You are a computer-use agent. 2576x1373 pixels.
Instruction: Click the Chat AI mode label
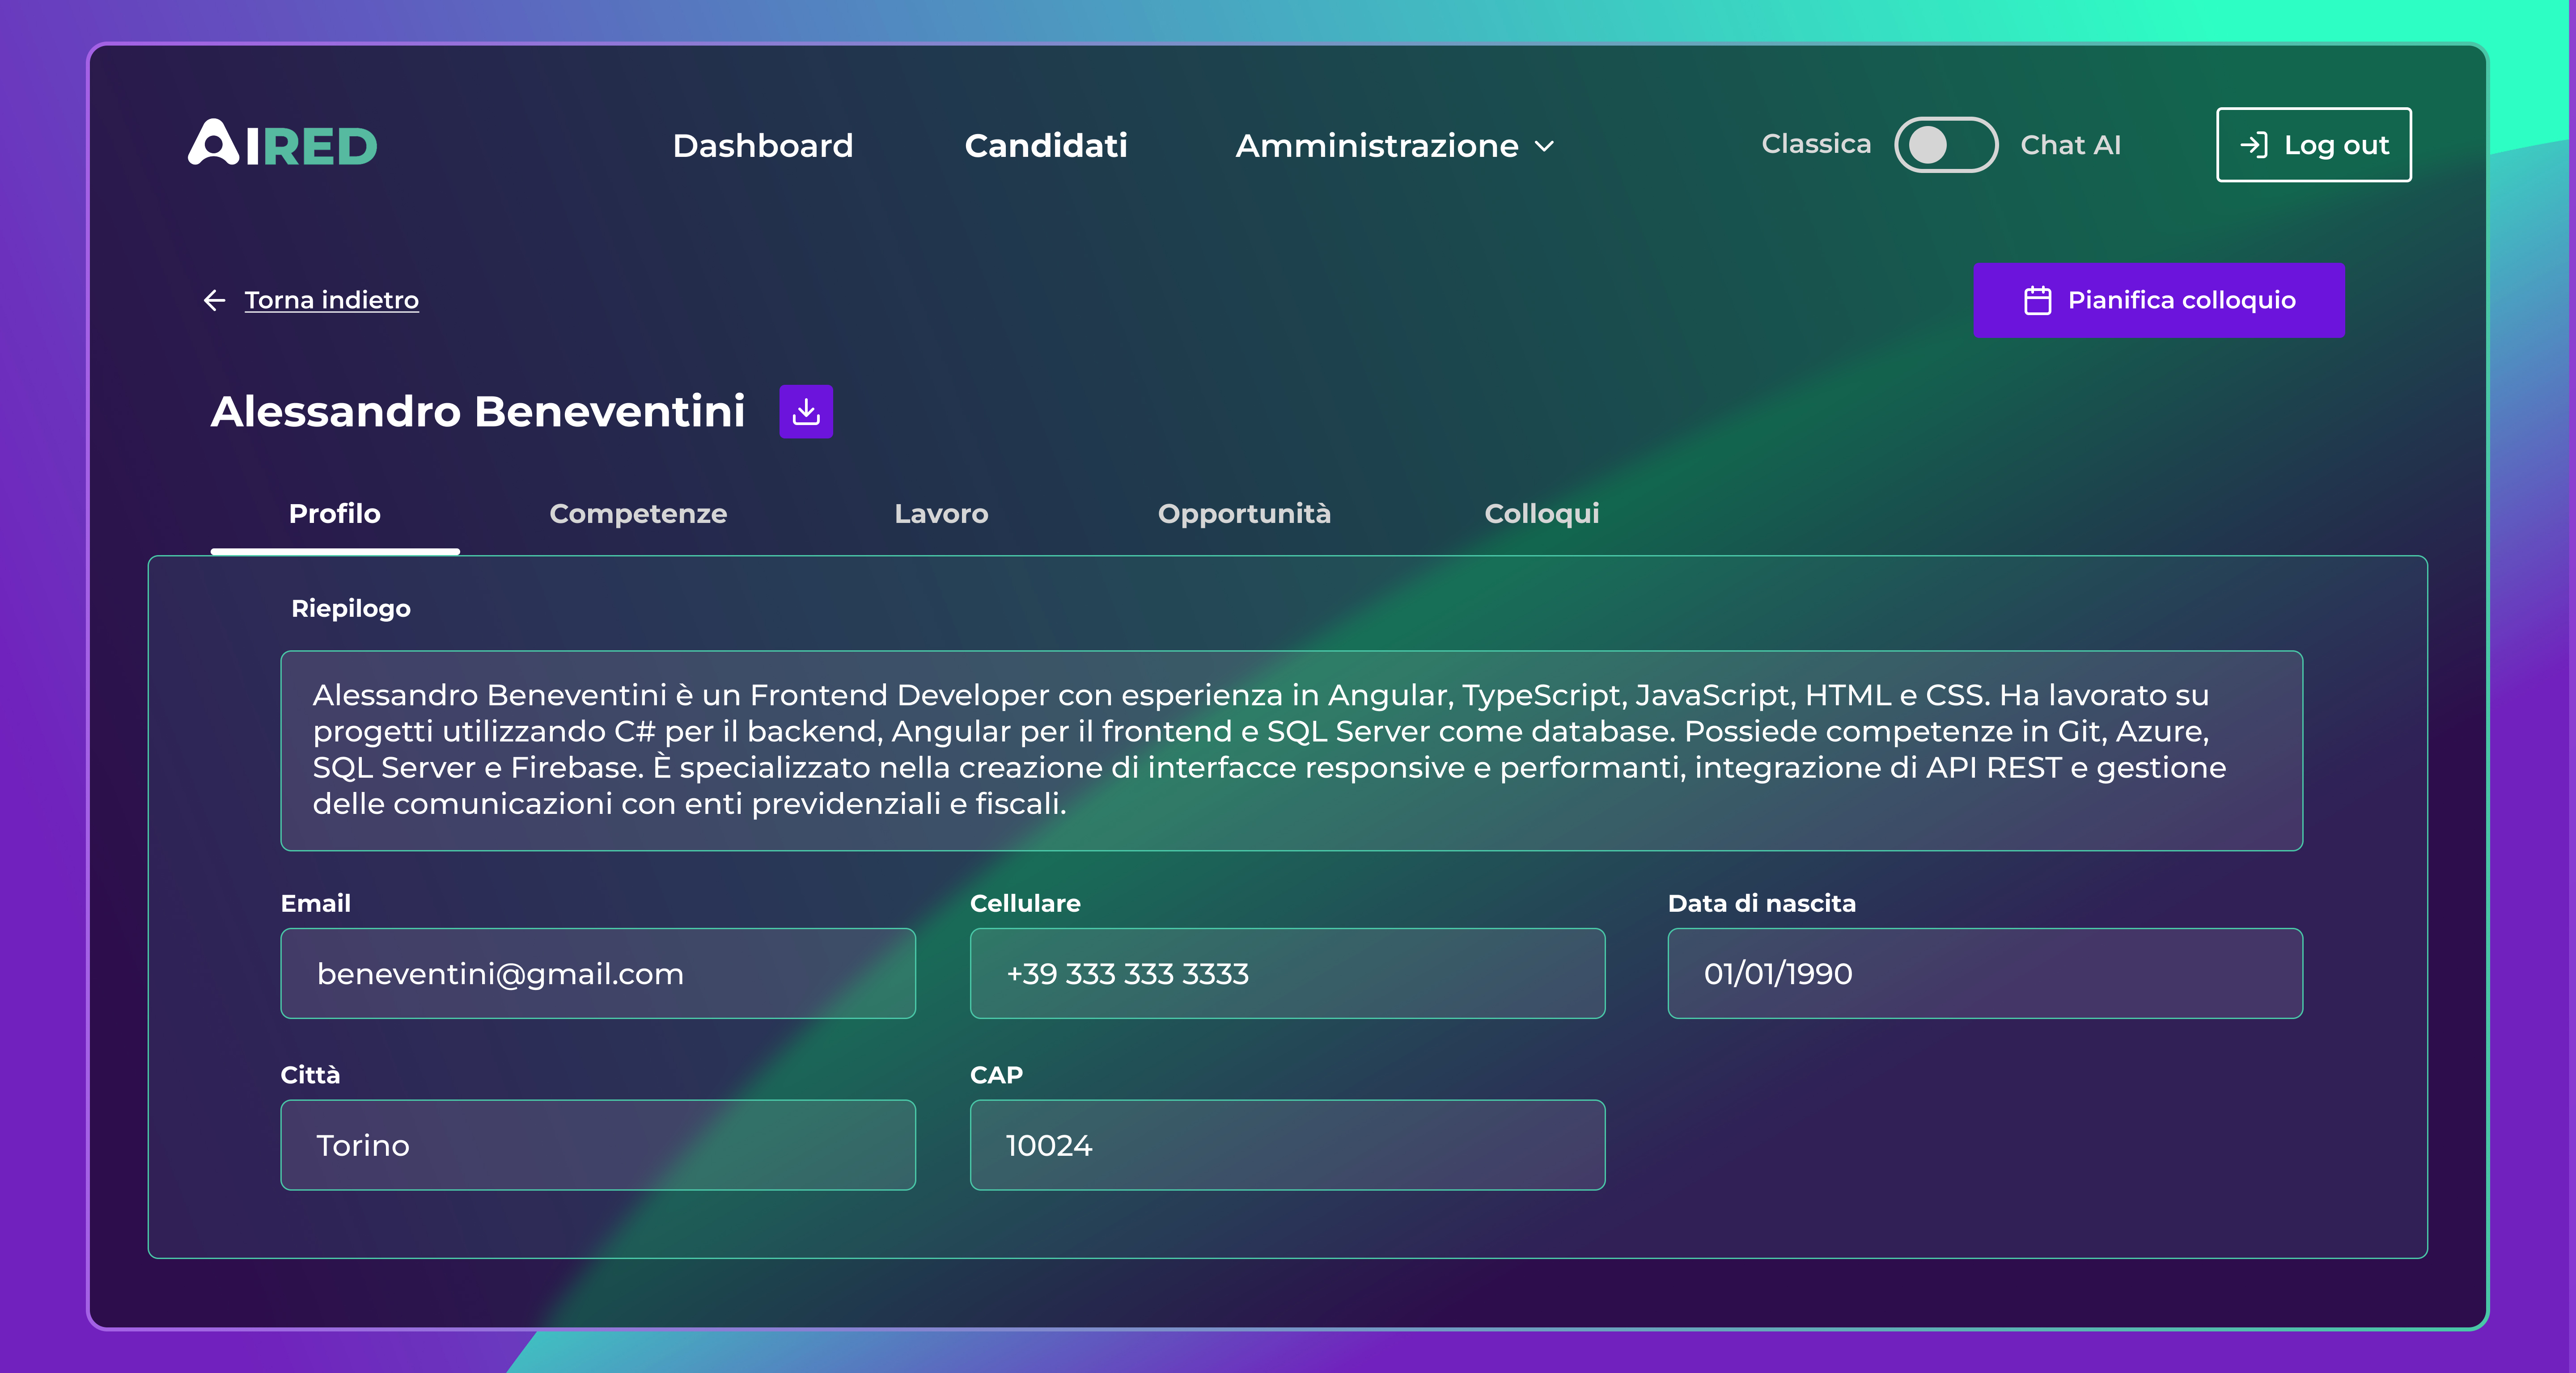tap(2070, 145)
